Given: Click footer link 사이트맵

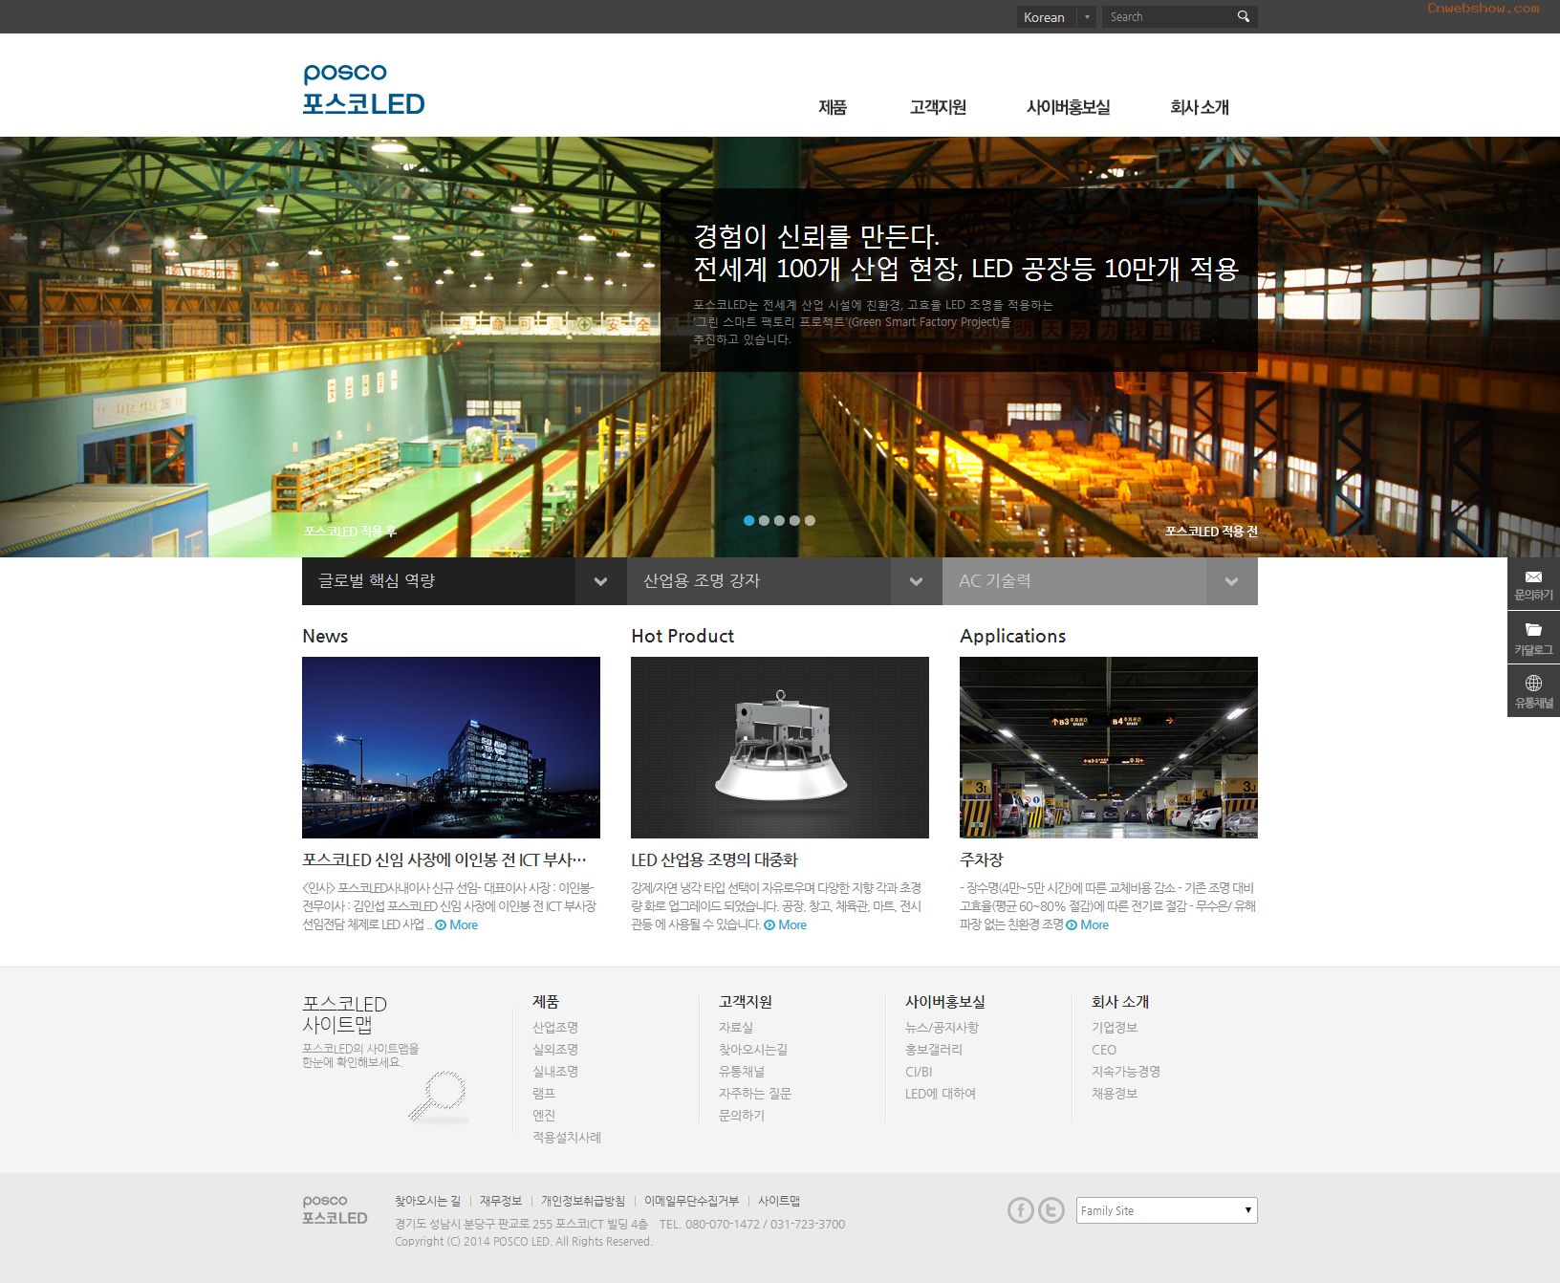Looking at the screenshot, I should click(x=779, y=1201).
